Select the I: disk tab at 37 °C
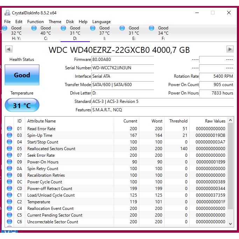Image resolution: width=239 pixels, height=239 pixels. [105, 33]
